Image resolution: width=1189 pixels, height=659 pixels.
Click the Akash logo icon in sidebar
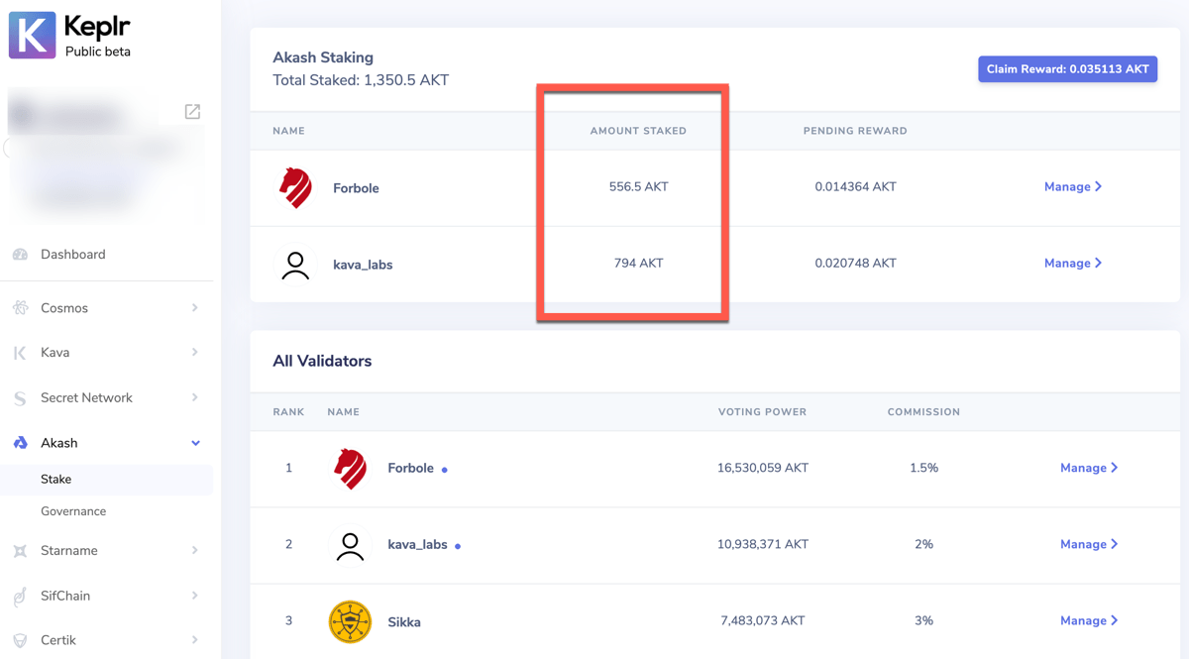(20, 443)
